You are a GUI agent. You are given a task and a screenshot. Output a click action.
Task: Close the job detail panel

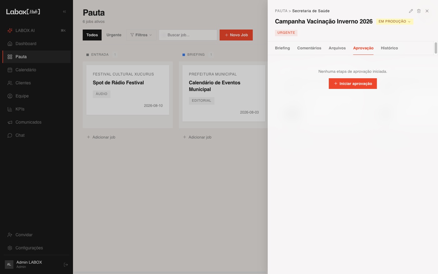427,11
